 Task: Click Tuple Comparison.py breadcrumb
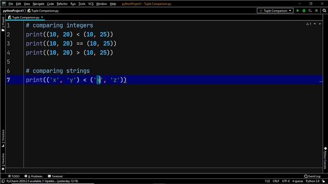(43, 11)
